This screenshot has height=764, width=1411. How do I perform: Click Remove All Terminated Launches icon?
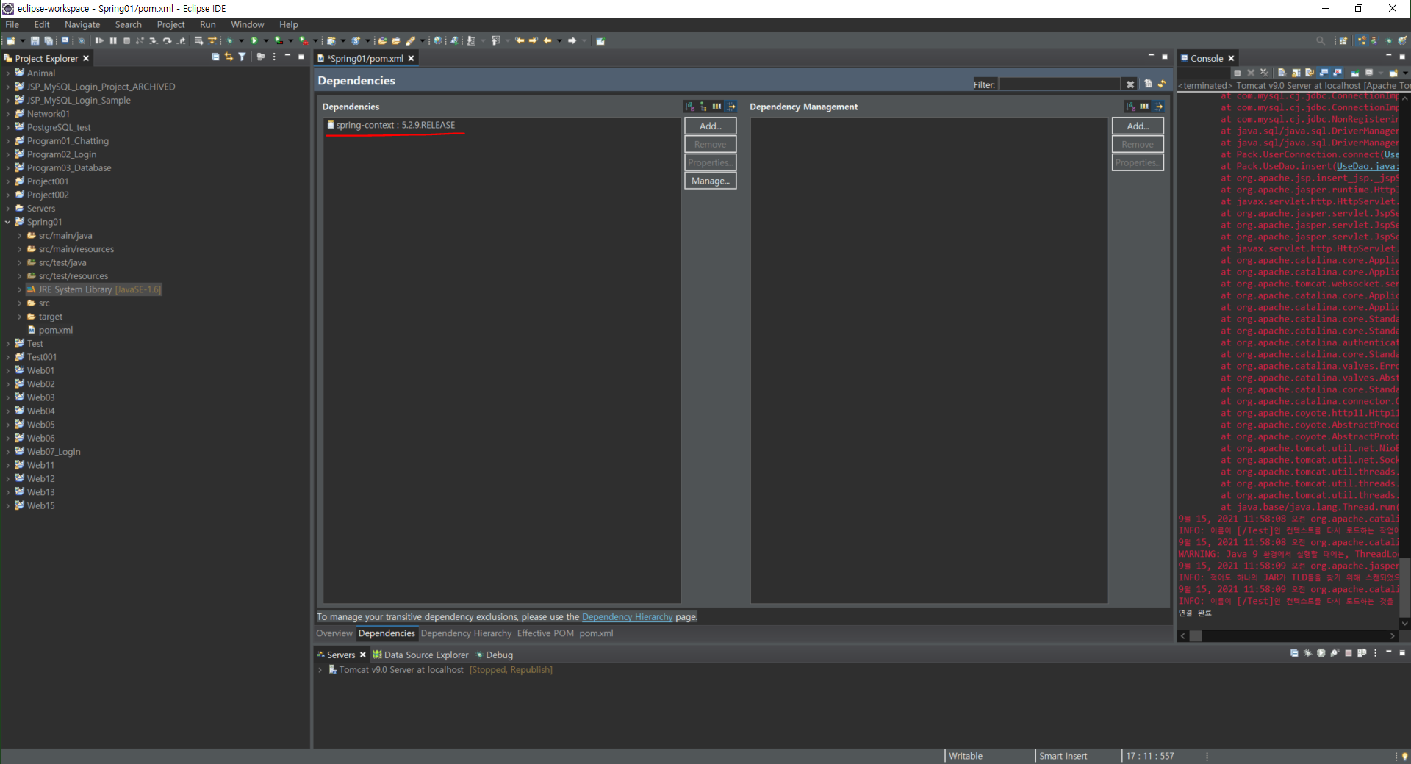1264,73
